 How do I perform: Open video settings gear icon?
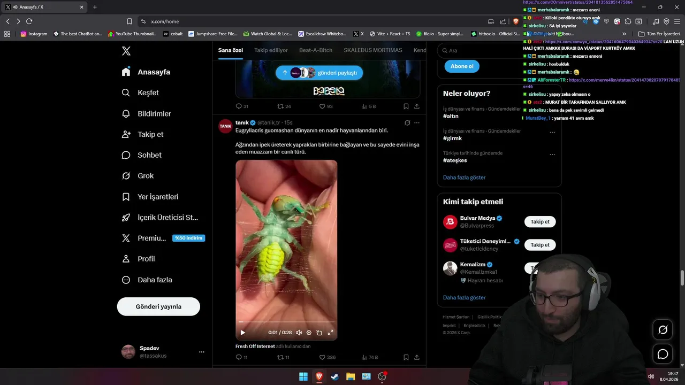(x=309, y=333)
